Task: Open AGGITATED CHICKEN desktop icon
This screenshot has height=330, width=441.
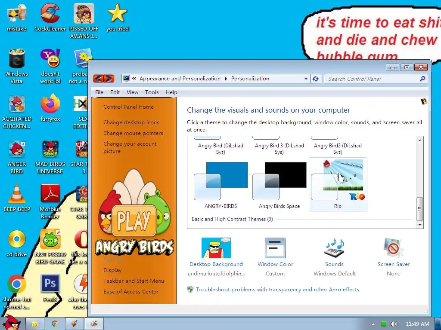Action: [17, 112]
